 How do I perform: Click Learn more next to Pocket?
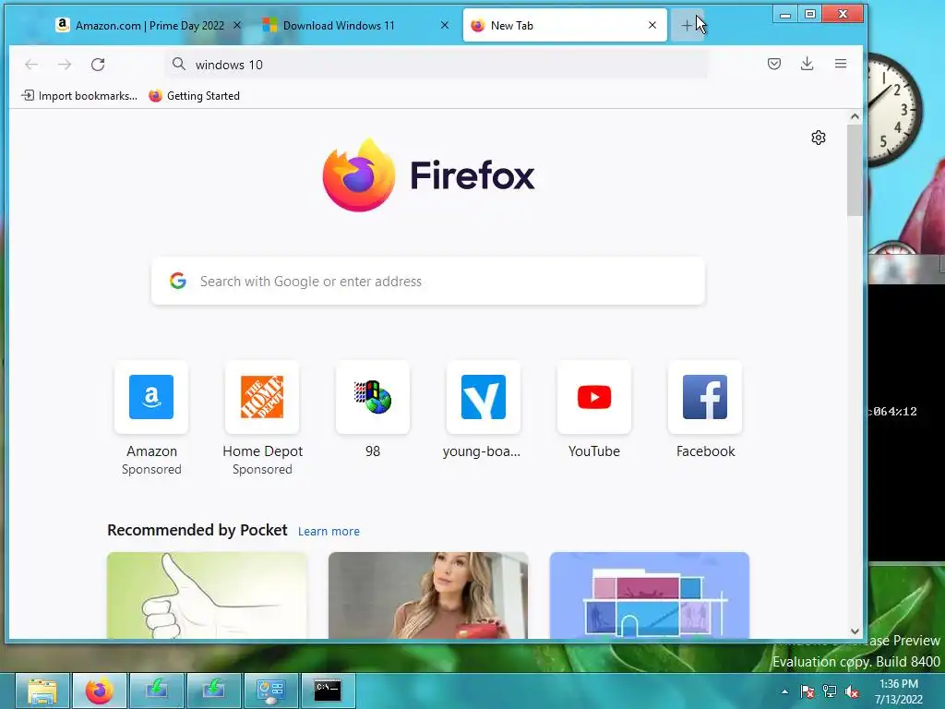(x=329, y=531)
